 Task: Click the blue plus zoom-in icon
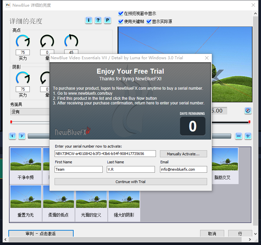click(248, 136)
